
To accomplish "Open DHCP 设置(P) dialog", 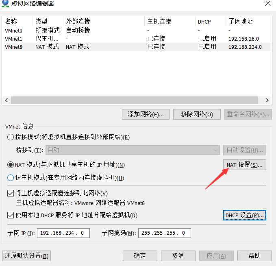I will point(244,215).
